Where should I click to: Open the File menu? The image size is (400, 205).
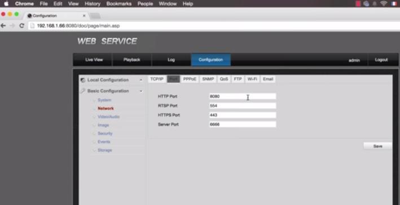(x=43, y=4)
